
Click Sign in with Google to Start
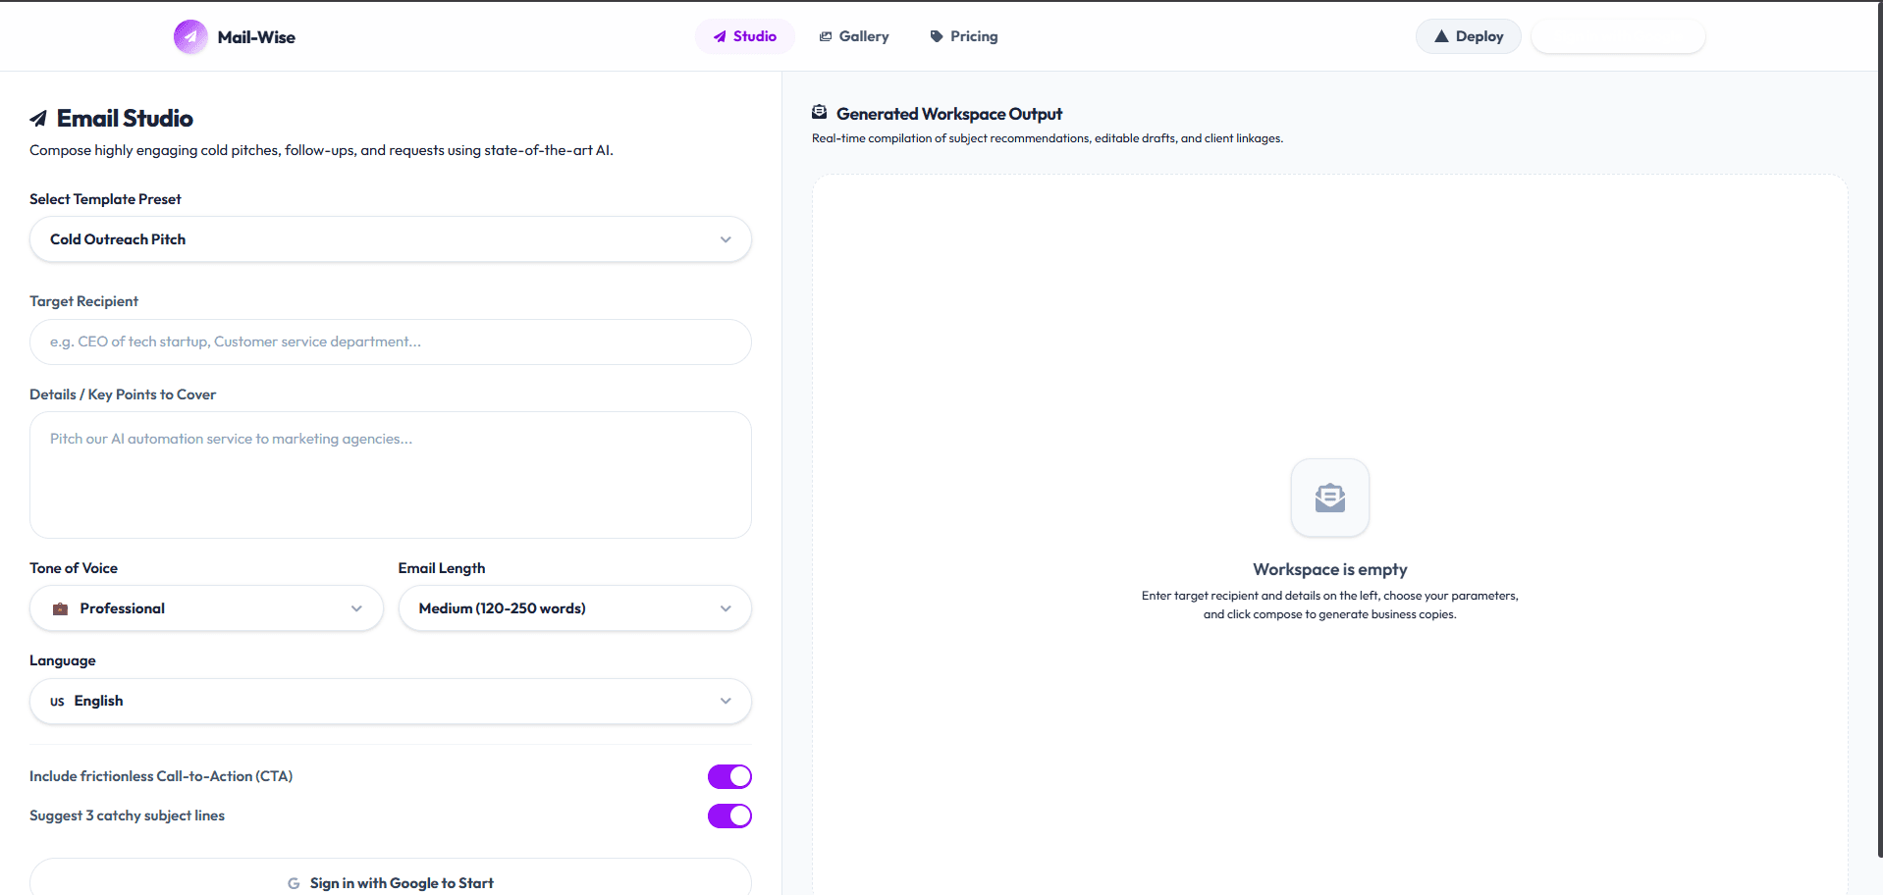click(x=391, y=880)
